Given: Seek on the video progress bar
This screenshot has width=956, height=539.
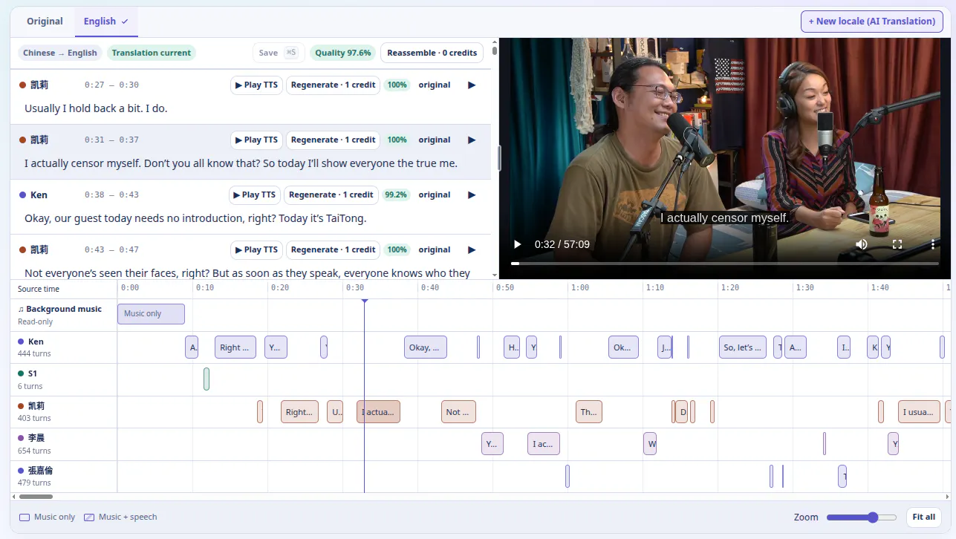Looking at the screenshot, I should tap(724, 264).
